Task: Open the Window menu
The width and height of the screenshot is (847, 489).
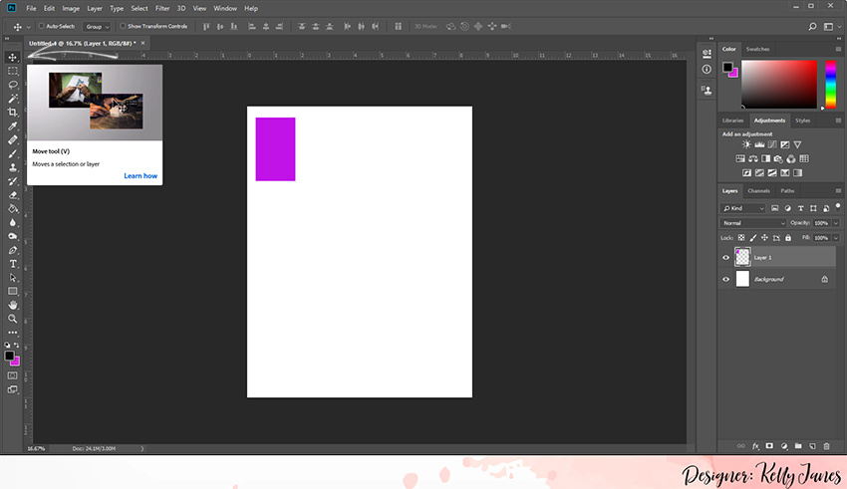Action: (225, 8)
